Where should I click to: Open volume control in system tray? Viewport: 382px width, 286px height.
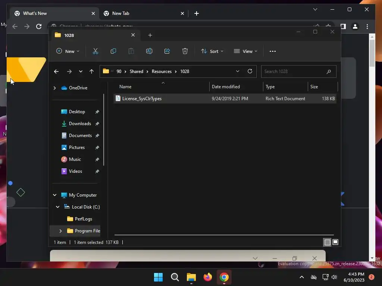point(334,277)
